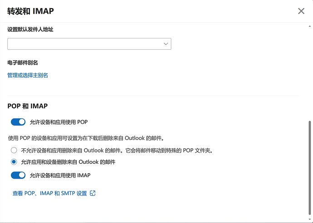This screenshot has height=223, width=313.
Task: Open the 管理或选择主别名 link
Action: coord(28,75)
